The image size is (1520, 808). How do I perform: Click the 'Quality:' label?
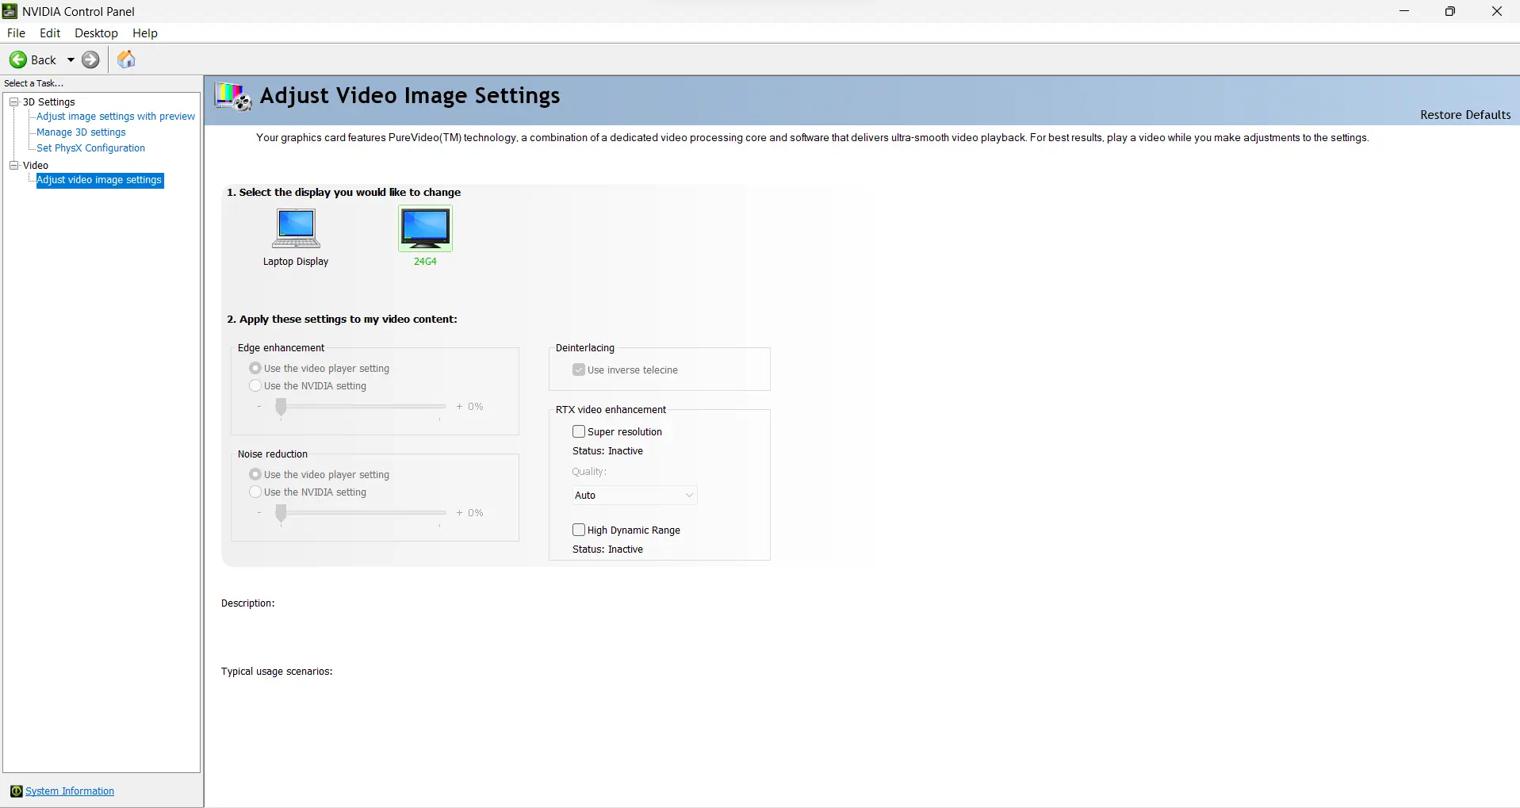pos(589,472)
